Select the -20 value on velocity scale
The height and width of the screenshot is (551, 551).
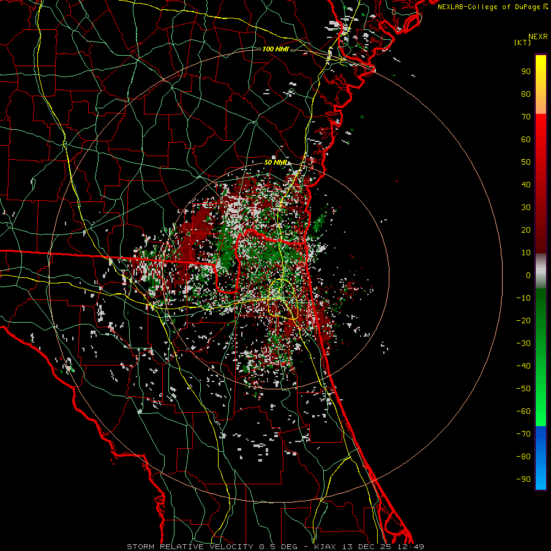(523, 321)
